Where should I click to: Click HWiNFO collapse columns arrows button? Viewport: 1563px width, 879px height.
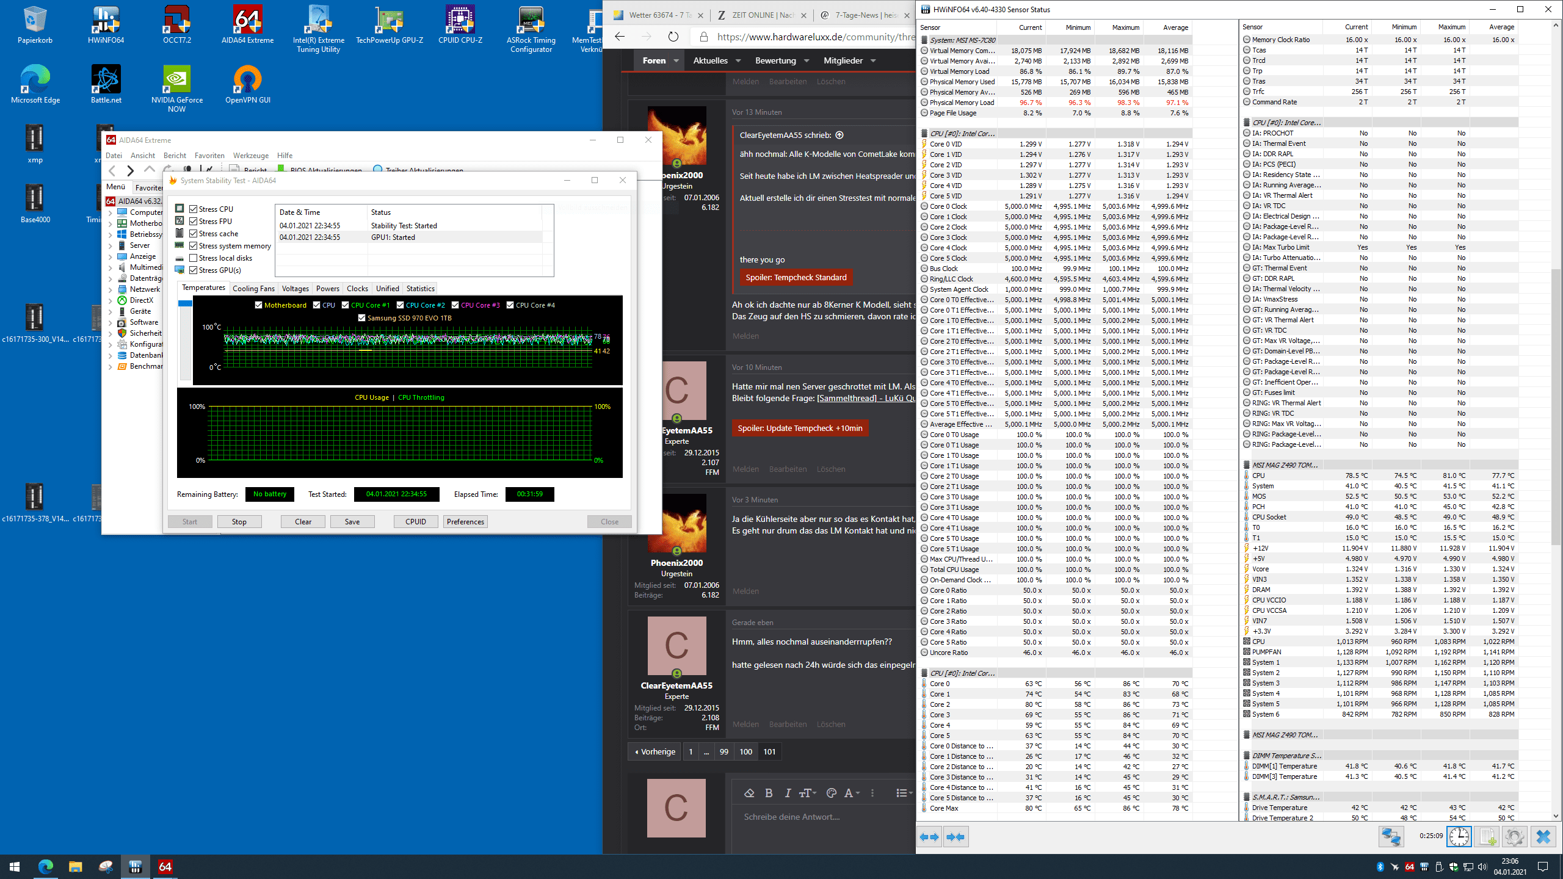tap(956, 837)
